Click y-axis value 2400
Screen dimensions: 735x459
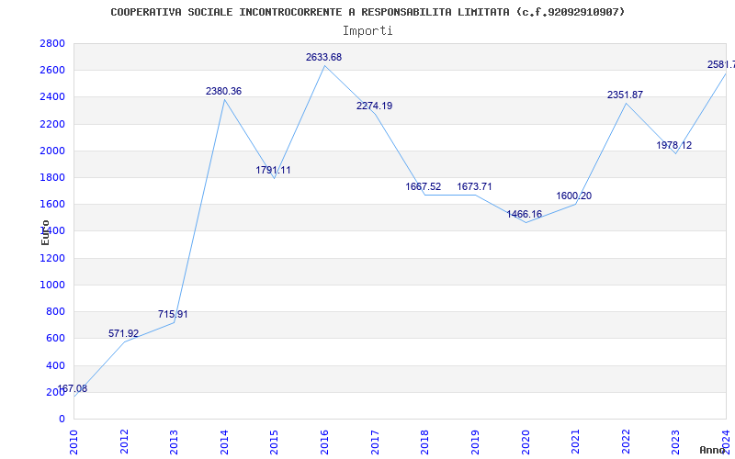pyautogui.click(x=52, y=97)
